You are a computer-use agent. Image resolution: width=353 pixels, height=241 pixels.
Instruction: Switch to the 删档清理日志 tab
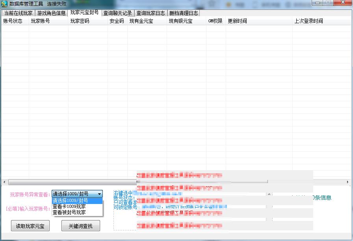tap(184, 13)
